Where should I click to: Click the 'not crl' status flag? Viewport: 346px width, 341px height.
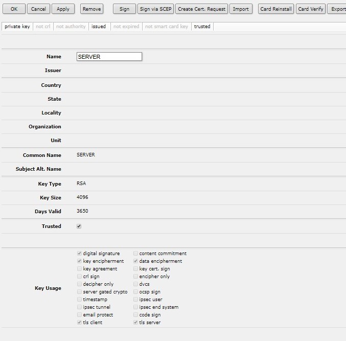tap(43, 27)
